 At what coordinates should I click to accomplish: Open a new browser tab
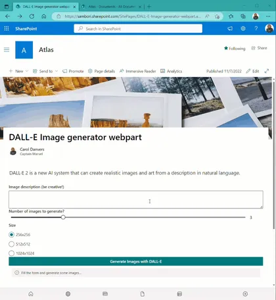pyautogui.click(x=149, y=7)
